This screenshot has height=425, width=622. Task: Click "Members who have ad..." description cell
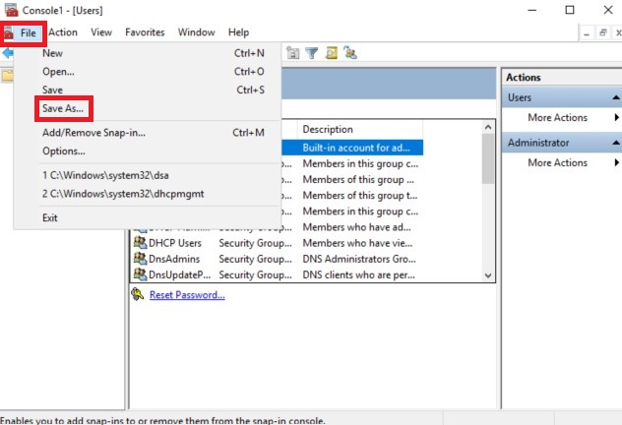point(356,227)
